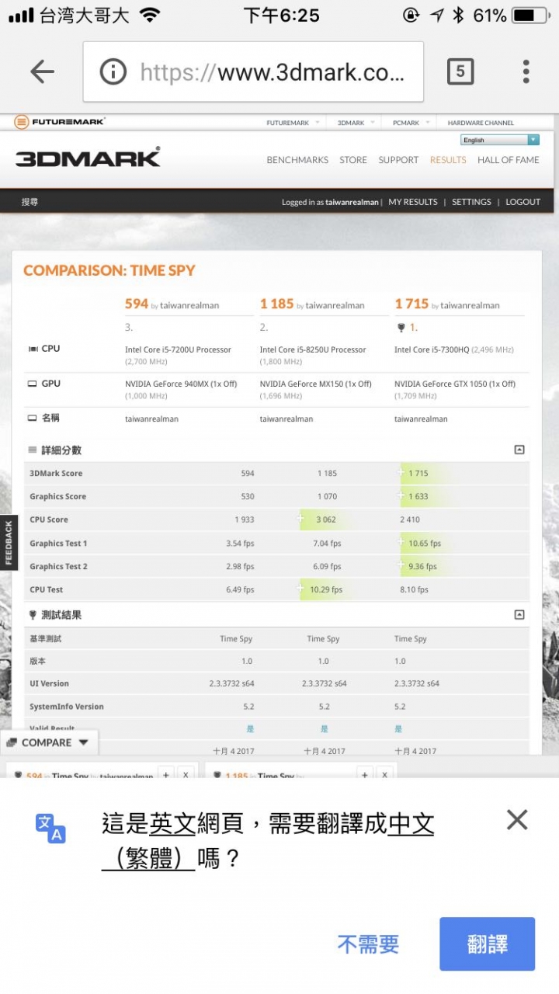Click taiwanrealman beside 594 score
Image resolution: width=559 pixels, height=994 pixels.
pyautogui.click(x=189, y=306)
